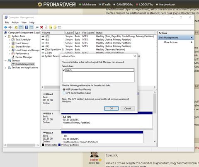
Task: Open the Help menu
Action: tap(32, 22)
